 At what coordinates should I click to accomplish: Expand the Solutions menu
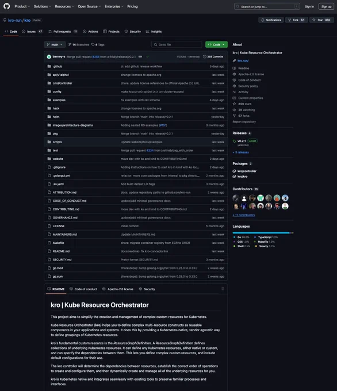(43, 6)
